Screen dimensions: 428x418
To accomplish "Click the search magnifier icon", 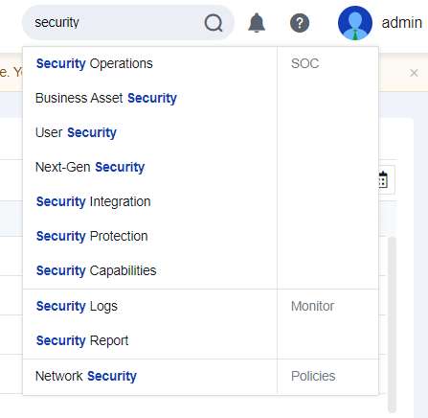I will pos(214,23).
